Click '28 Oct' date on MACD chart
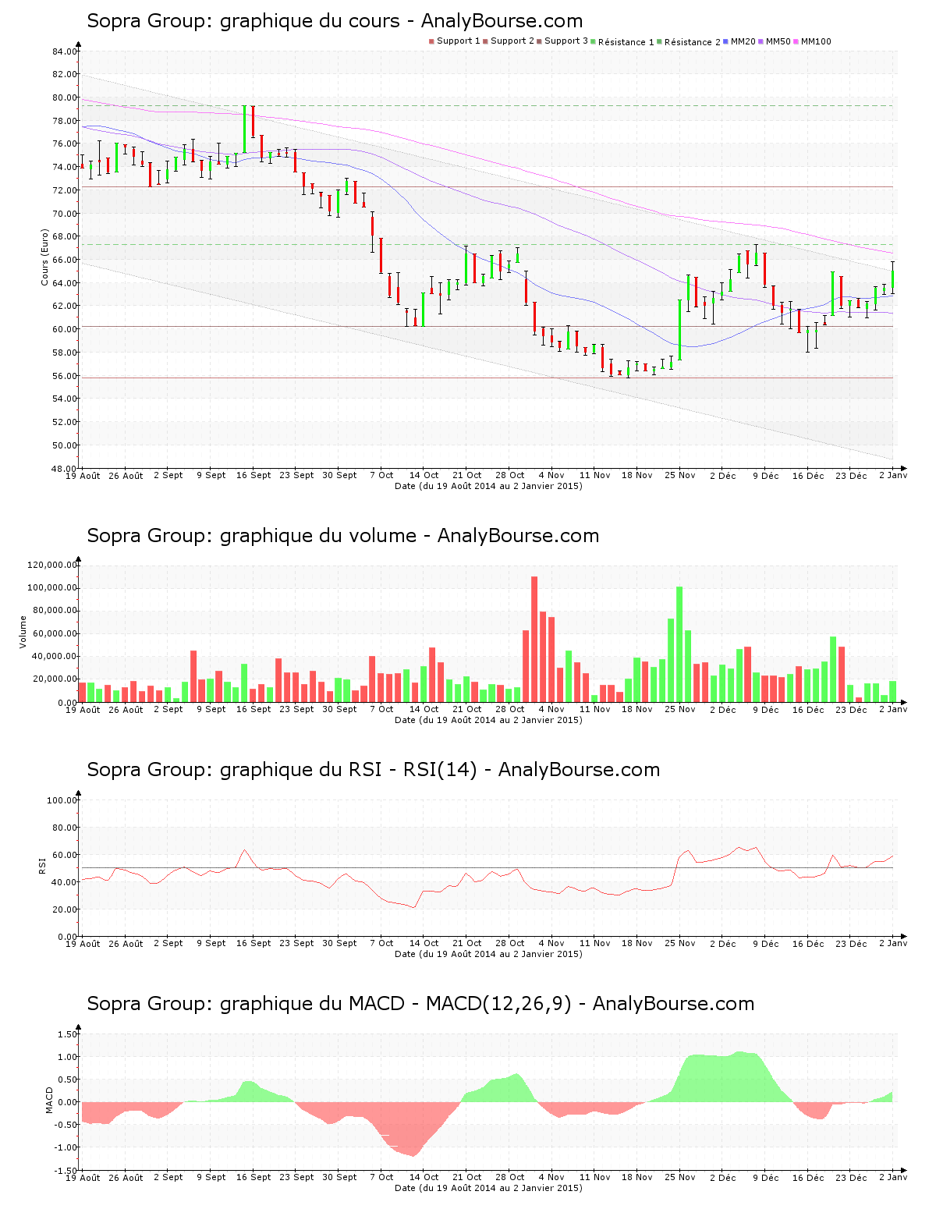Viewport: 936px width, 1209px height. [x=510, y=1177]
